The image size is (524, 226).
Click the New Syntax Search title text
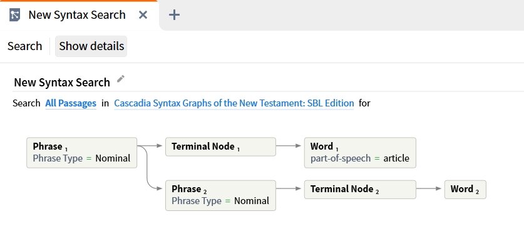[62, 82]
